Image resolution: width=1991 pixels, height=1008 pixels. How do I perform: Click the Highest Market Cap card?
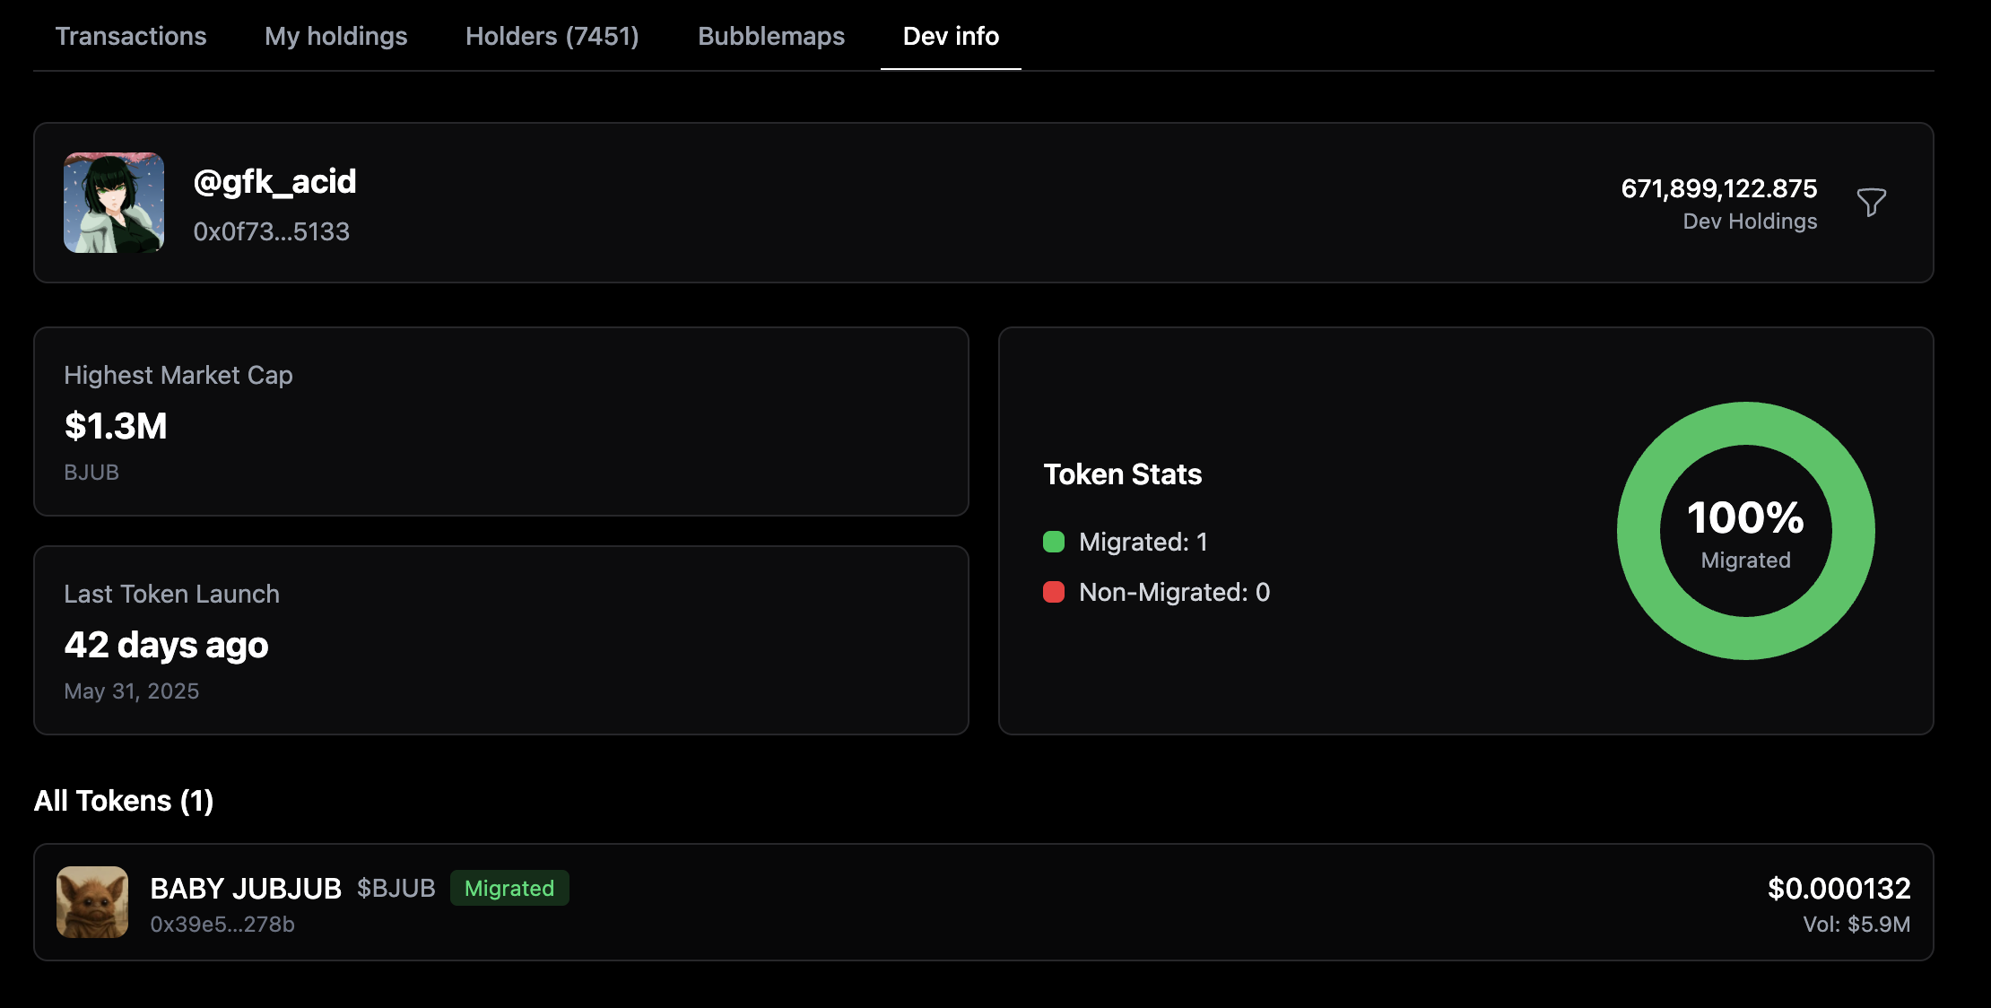(500, 421)
